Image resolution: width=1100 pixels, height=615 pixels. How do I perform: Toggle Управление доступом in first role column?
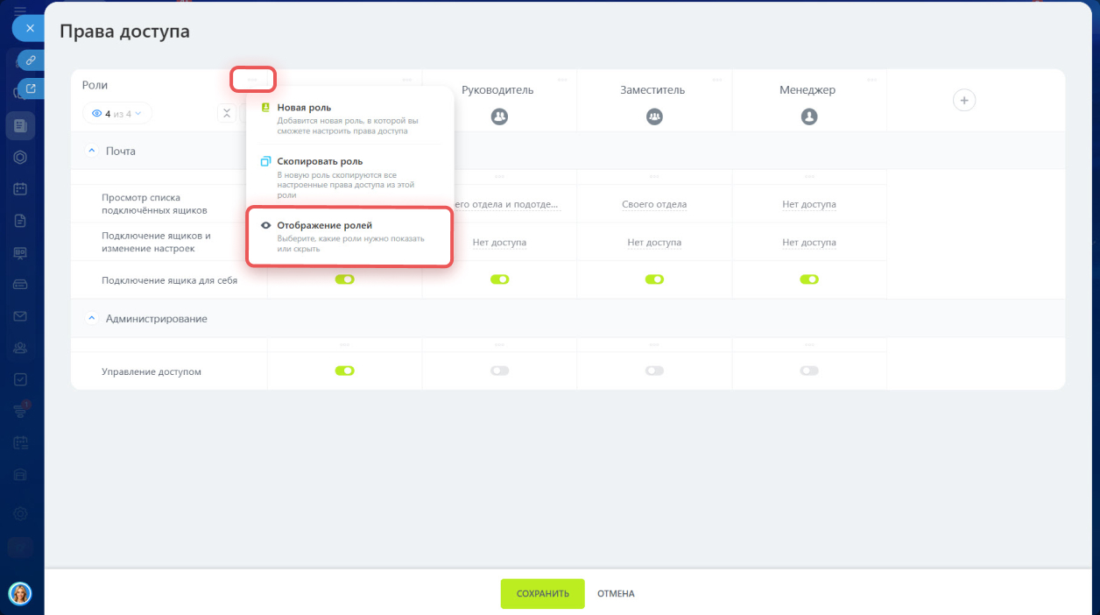(x=344, y=371)
